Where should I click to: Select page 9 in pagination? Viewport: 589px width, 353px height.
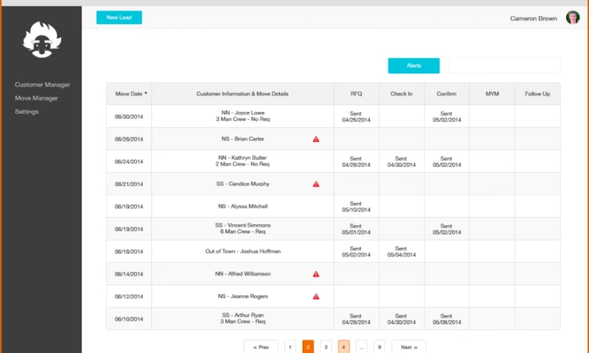click(x=379, y=346)
